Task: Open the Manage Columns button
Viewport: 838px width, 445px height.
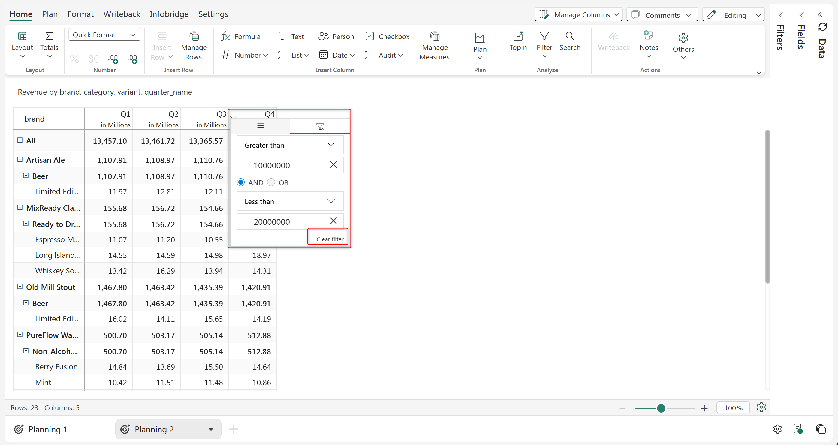Action: coord(578,15)
